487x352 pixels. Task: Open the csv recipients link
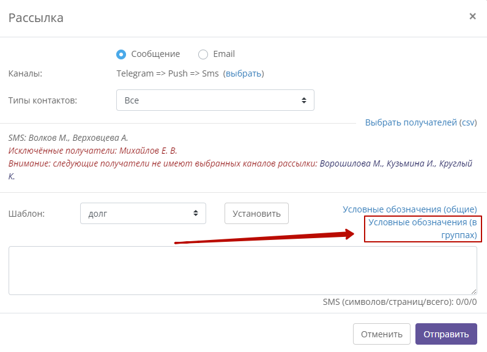click(468, 122)
